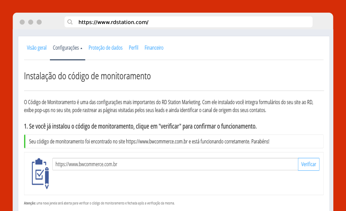The image size is (346, 211).
Task: Focus the browser address bar URL
Action: coord(113,22)
